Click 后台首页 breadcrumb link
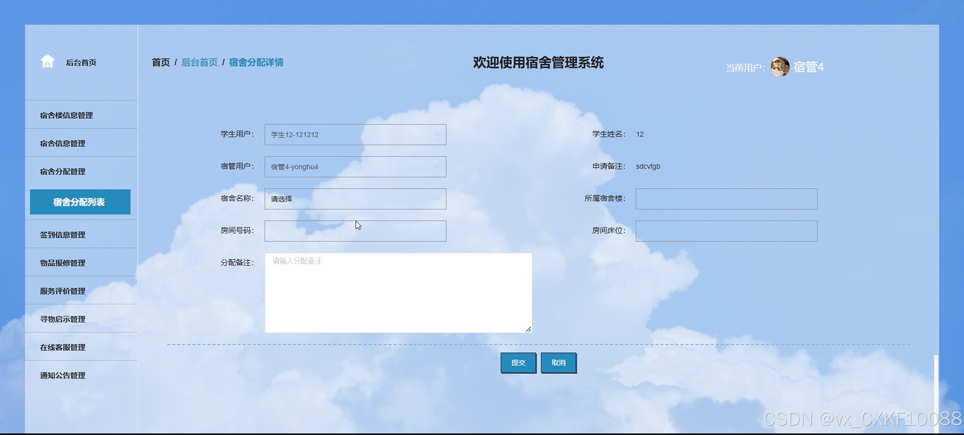 [199, 62]
